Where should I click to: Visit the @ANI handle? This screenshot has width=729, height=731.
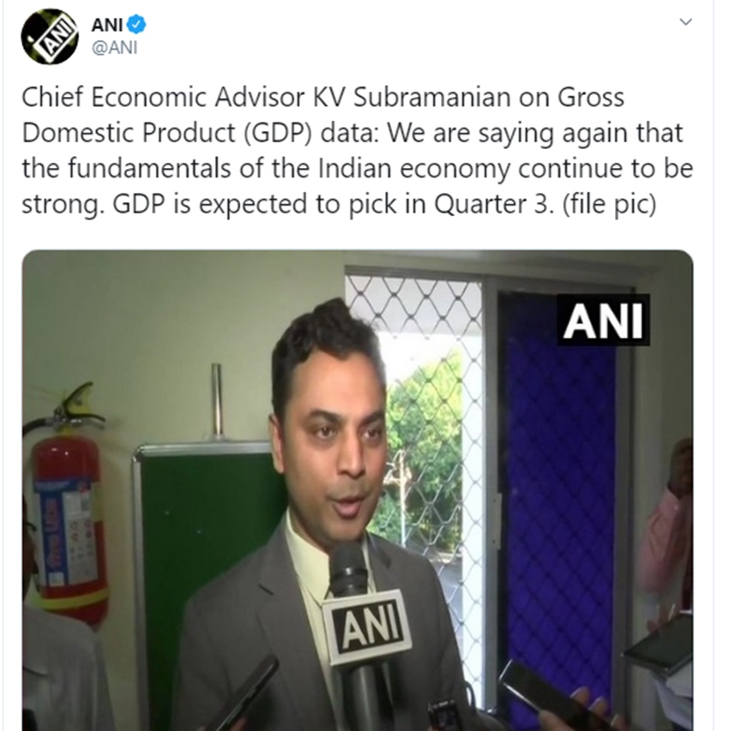click(x=114, y=47)
